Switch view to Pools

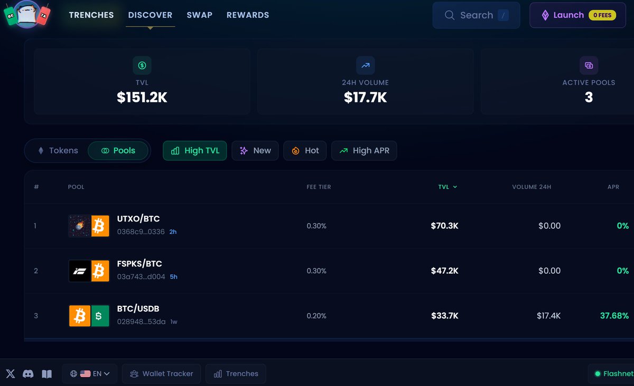click(x=118, y=151)
